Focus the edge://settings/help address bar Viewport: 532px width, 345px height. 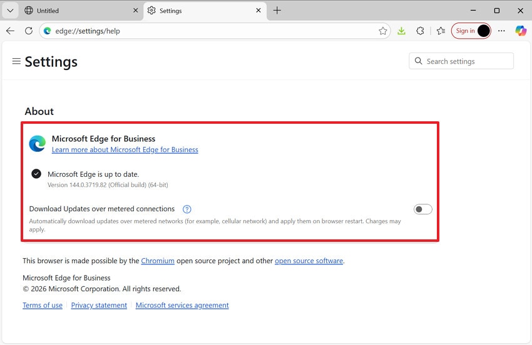[215, 31]
